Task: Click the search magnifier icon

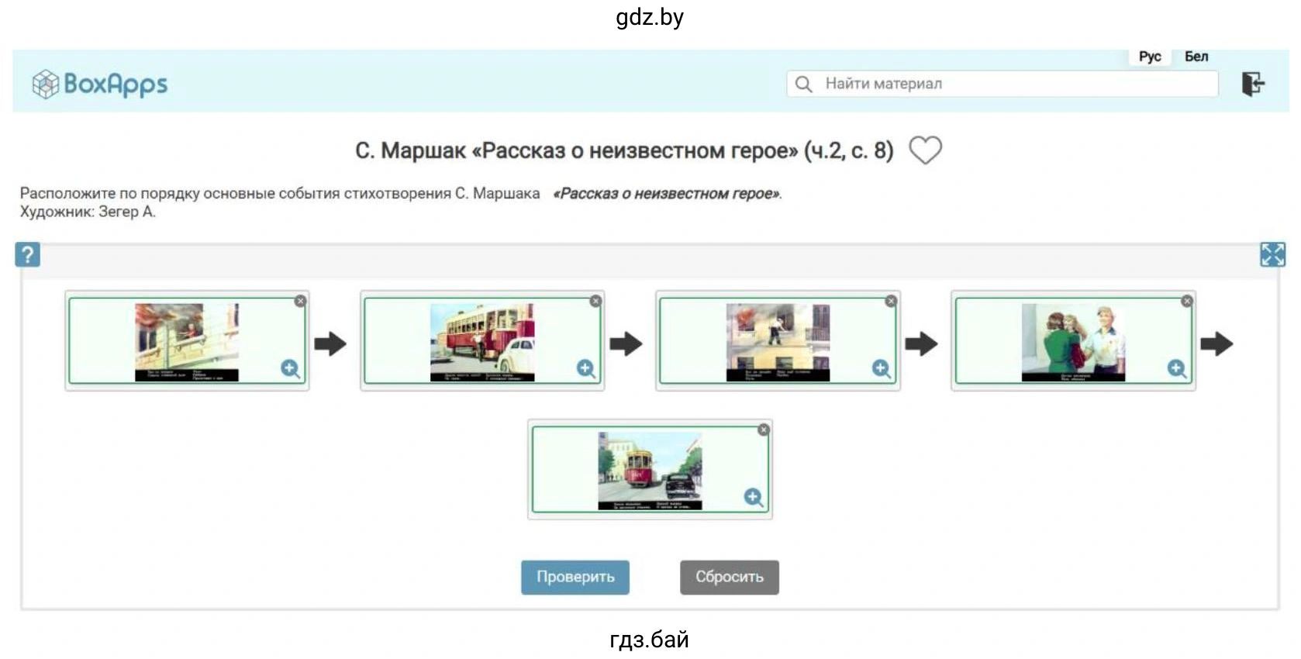Action: [x=804, y=84]
